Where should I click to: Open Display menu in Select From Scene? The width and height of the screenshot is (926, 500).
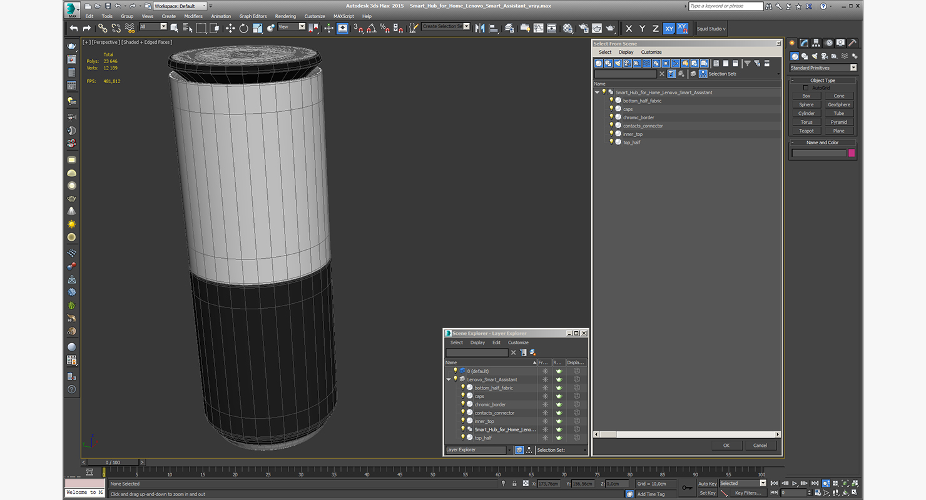pos(626,52)
